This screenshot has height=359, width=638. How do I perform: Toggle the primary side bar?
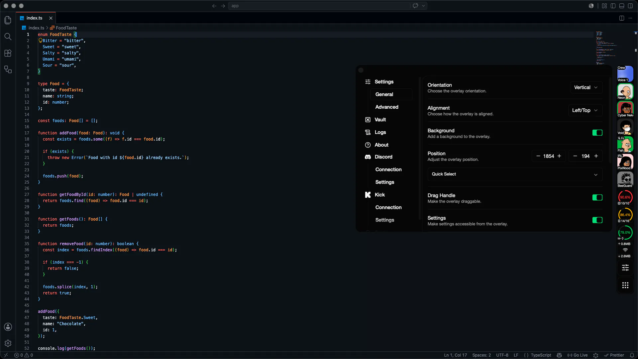613,6
